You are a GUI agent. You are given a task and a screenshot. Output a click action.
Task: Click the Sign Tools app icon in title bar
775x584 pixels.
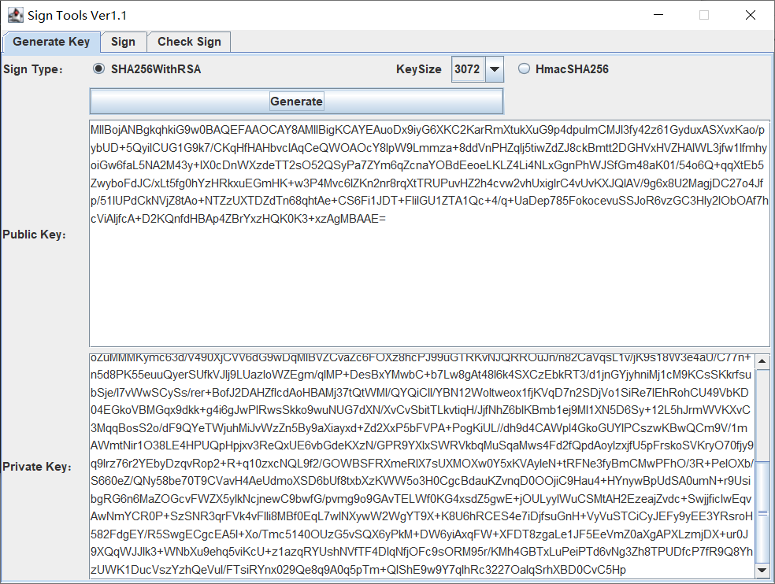click(15, 15)
